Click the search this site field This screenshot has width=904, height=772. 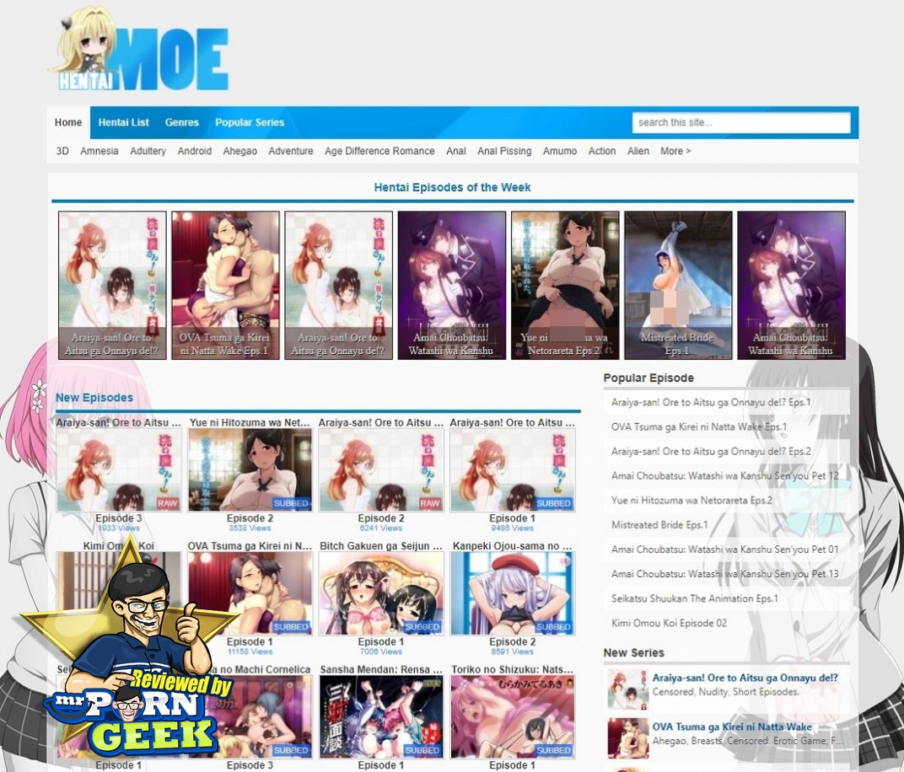click(740, 122)
